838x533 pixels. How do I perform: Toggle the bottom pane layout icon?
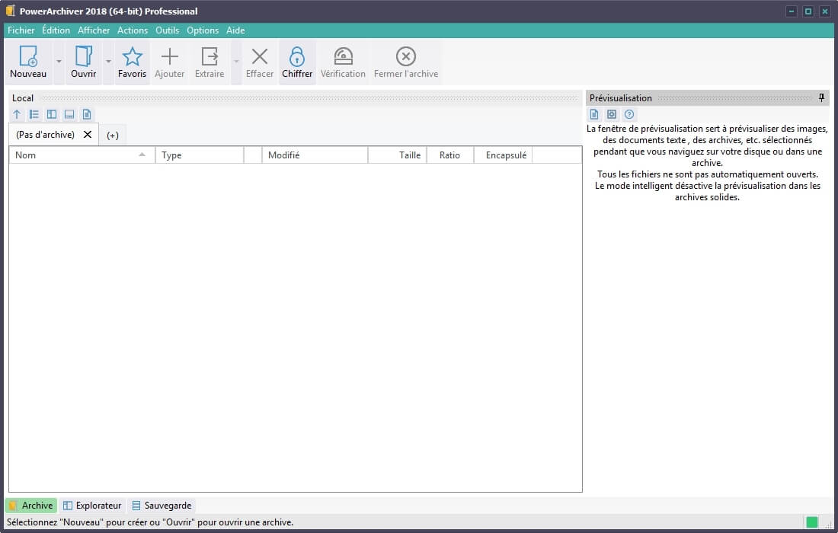tap(69, 114)
